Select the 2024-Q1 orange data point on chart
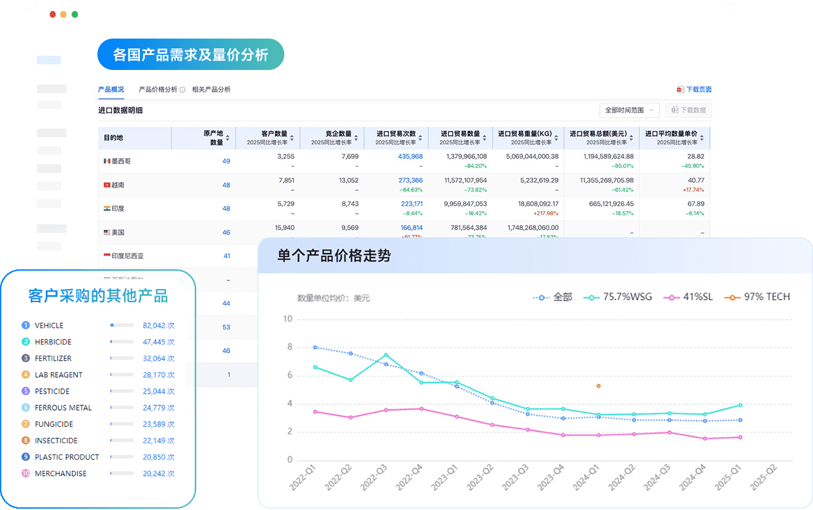This screenshot has height=510, width=813. (597, 386)
